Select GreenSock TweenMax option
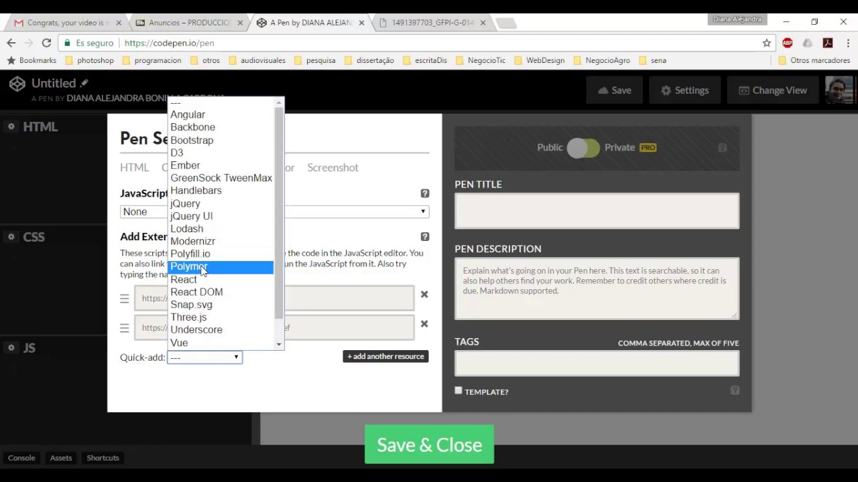Image resolution: width=858 pixels, height=482 pixels. (221, 178)
